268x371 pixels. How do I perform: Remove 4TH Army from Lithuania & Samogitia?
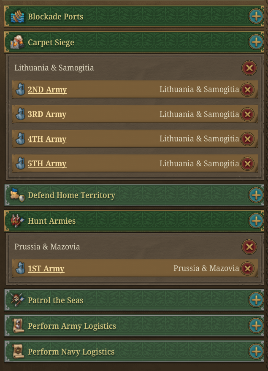pos(248,139)
